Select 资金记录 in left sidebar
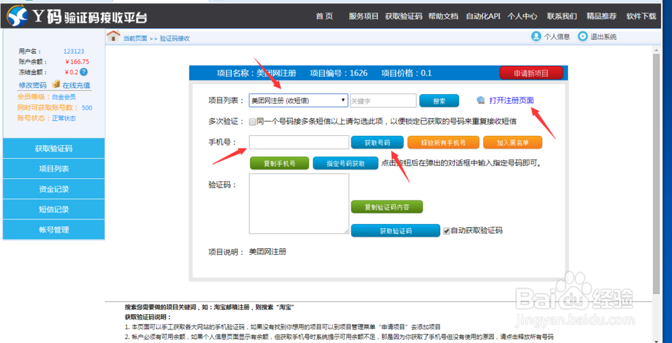This screenshot has width=672, height=343. pos(54,189)
